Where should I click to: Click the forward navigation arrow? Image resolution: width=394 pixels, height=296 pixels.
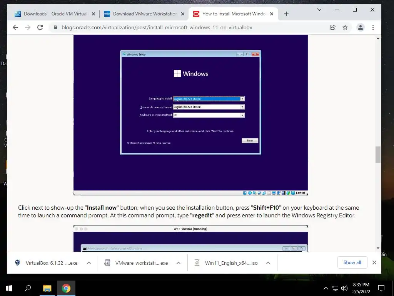click(x=28, y=27)
